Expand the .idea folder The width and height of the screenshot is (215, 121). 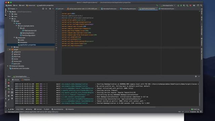[10, 14]
